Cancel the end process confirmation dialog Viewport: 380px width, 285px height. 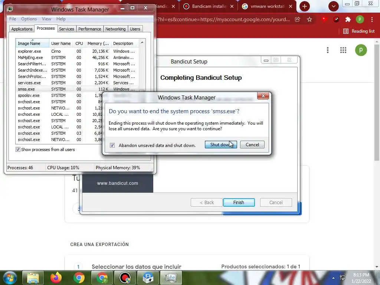252,145
